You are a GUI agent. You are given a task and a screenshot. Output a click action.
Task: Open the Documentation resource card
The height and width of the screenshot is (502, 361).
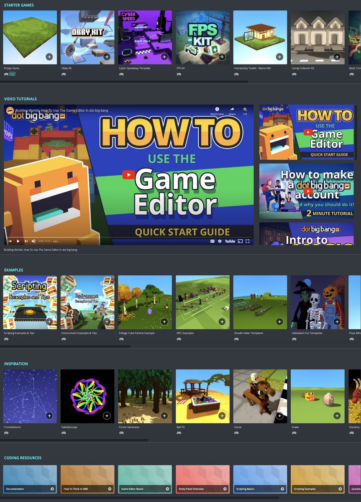30,479
